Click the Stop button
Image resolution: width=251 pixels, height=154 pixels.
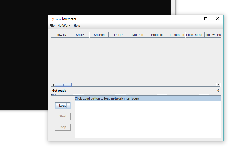[x=62, y=127]
